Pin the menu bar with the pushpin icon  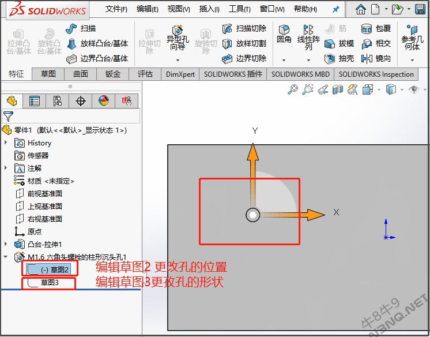tap(335, 9)
